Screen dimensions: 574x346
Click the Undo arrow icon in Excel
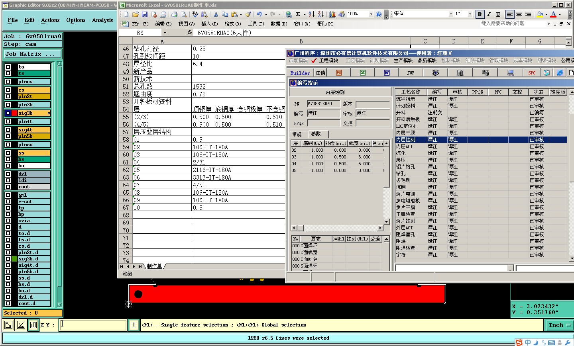coord(259,14)
